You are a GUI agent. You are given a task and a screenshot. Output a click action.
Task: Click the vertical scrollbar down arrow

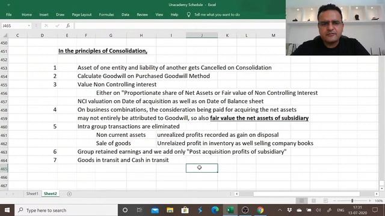[x=381, y=188]
